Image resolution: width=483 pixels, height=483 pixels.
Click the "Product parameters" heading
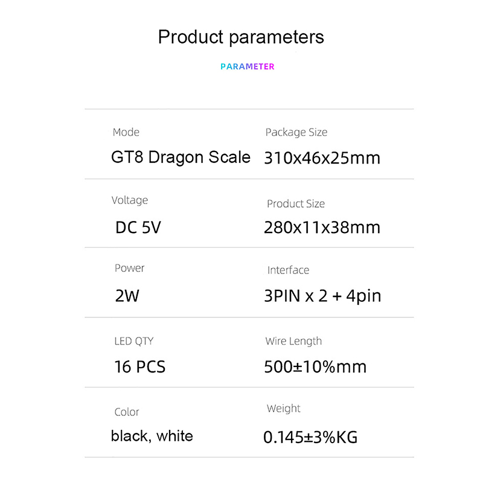click(241, 37)
